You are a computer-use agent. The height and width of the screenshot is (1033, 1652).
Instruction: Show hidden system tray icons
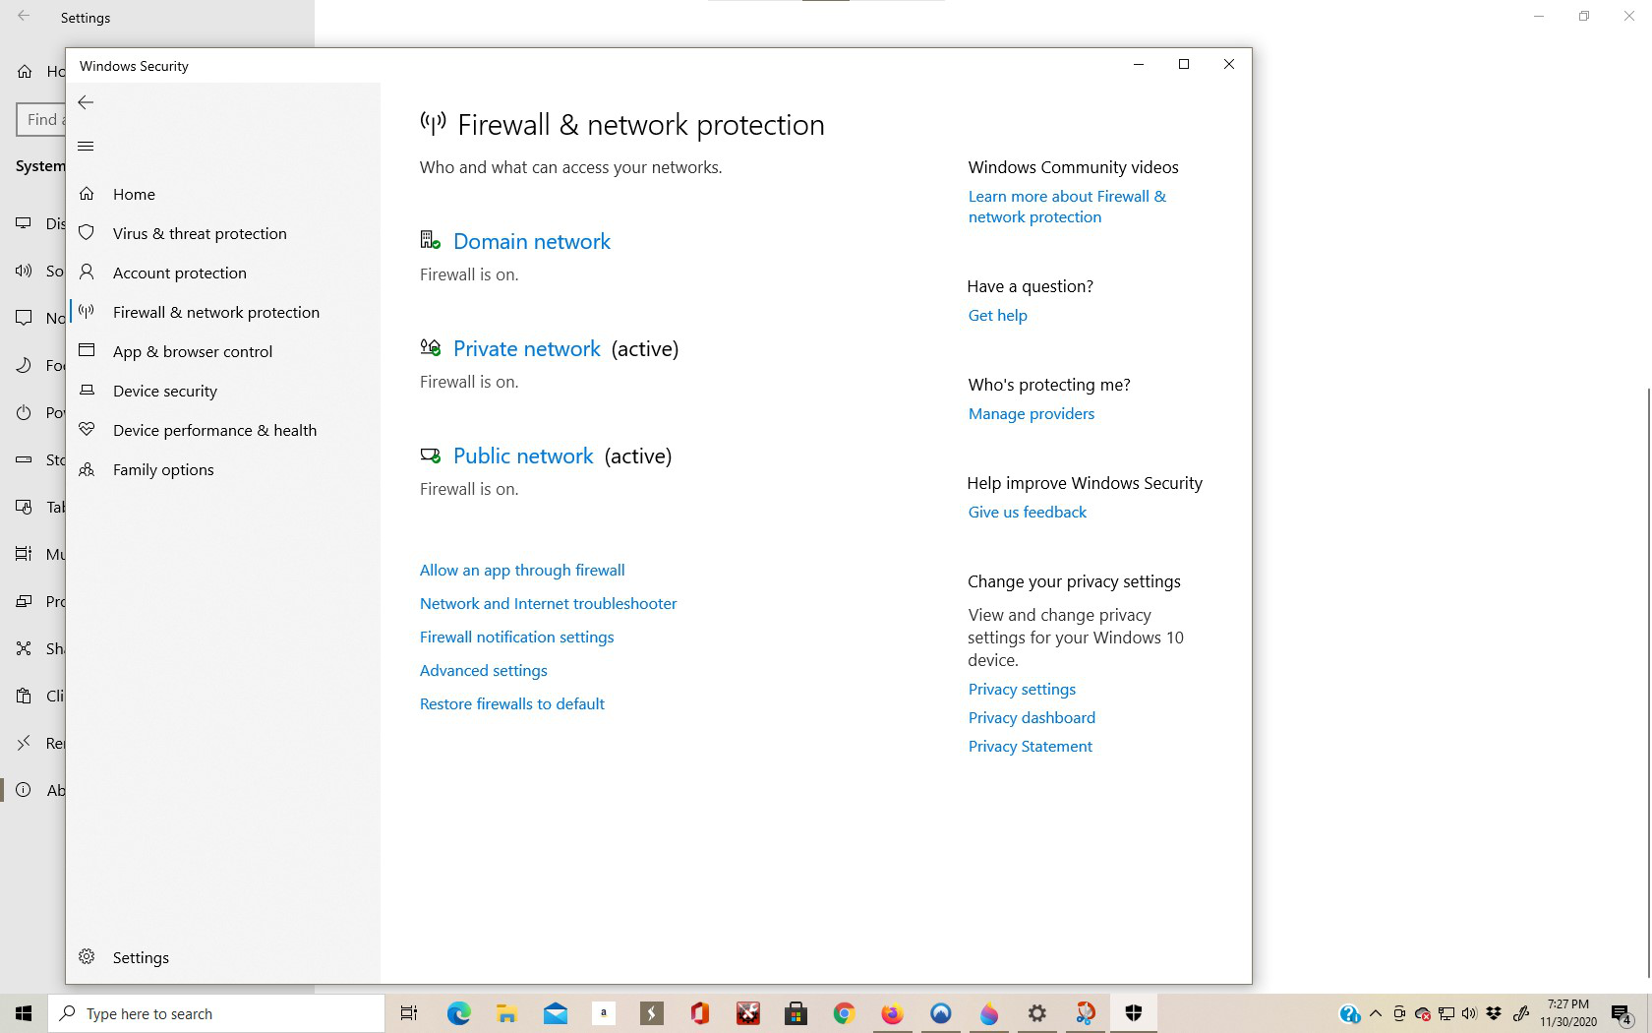coord(1376,1013)
